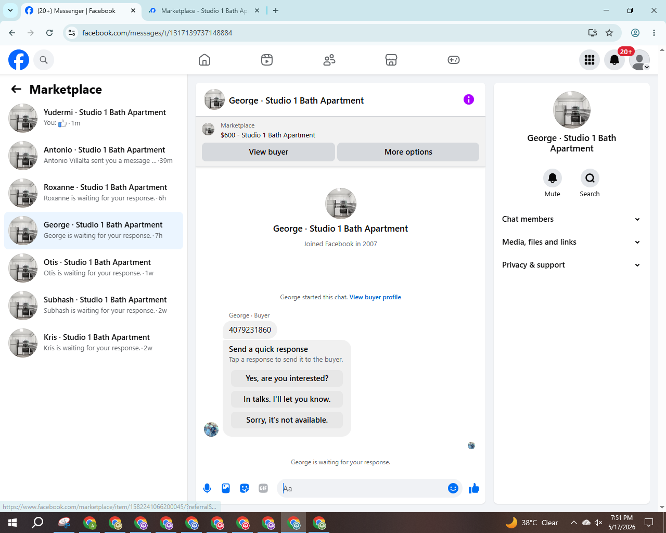
Task: Open the tab search dropdown arrow
Action: point(10,10)
